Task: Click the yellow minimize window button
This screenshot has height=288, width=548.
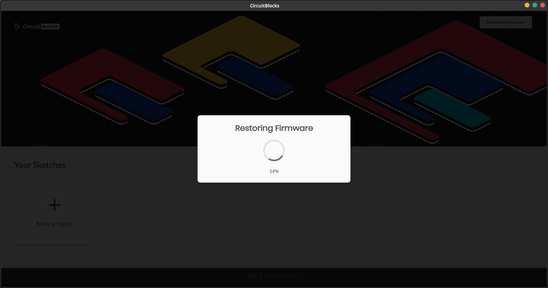Action: click(527, 5)
